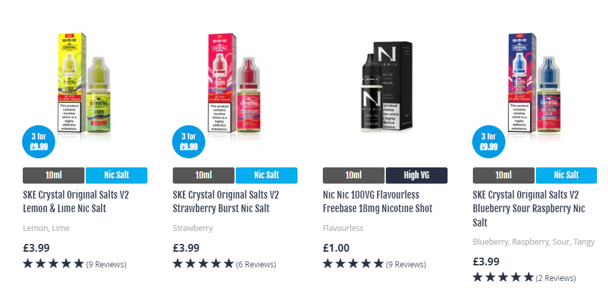Image resolution: width=608 pixels, height=290 pixels.
Task: Click the star rating under Blueberry Sour Raspberry
Action: tap(503, 278)
